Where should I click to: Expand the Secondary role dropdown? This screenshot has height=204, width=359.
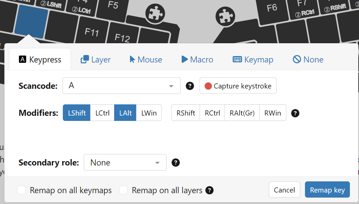[x=125, y=162]
